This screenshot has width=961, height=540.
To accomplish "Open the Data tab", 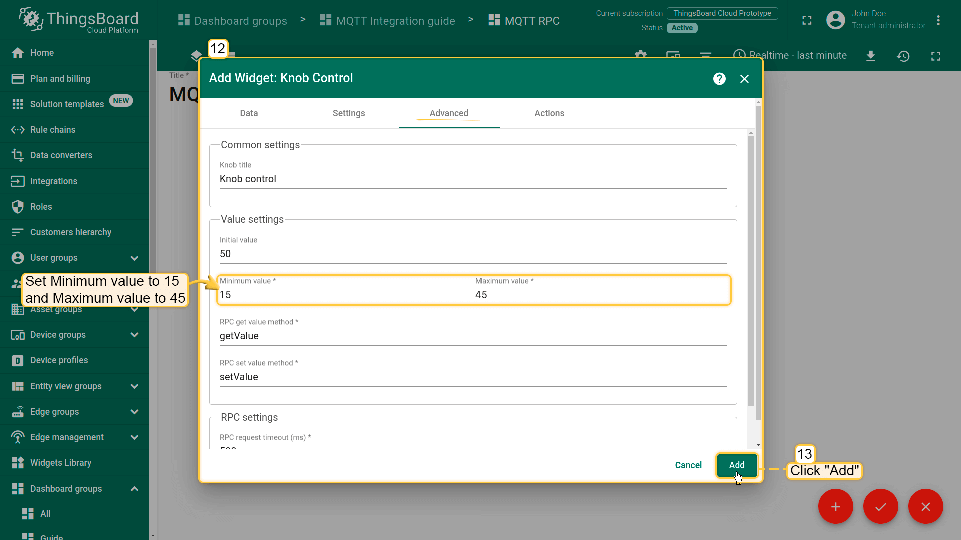I will coord(249,113).
